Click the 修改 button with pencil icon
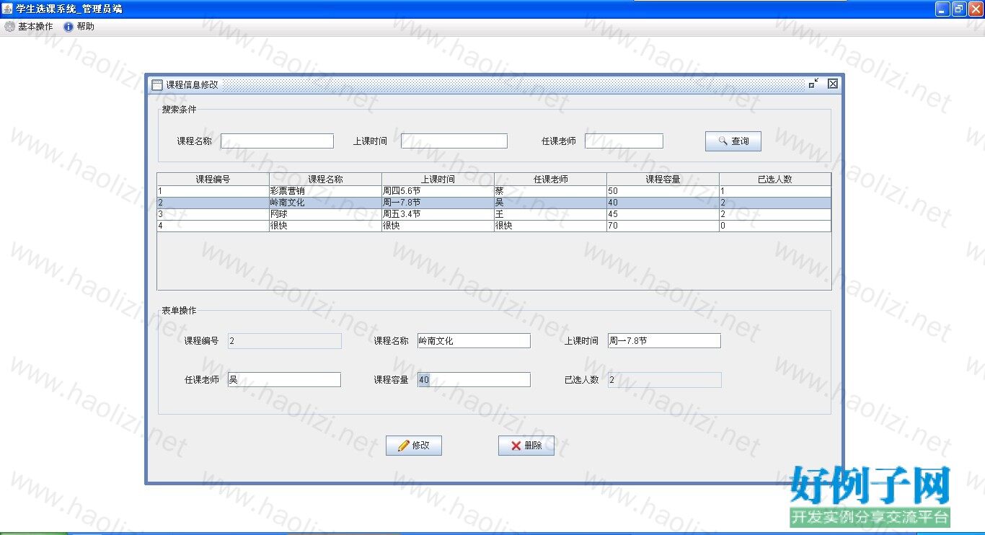Image resolution: width=985 pixels, height=535 pixels. coord(413,446)
